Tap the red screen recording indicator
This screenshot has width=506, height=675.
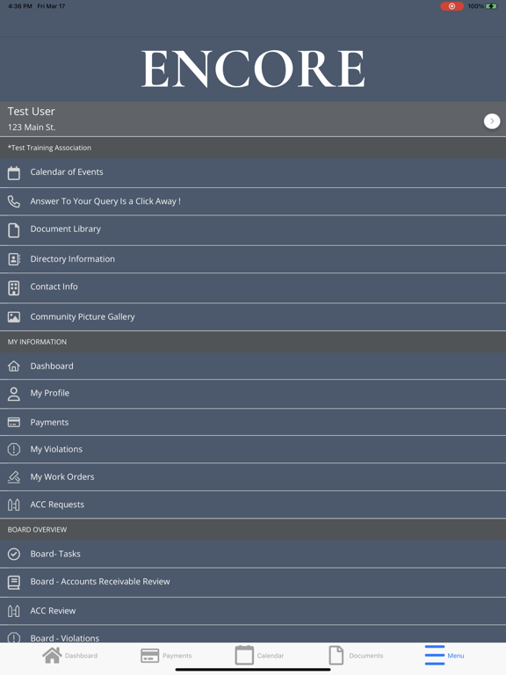click(452, 6)
